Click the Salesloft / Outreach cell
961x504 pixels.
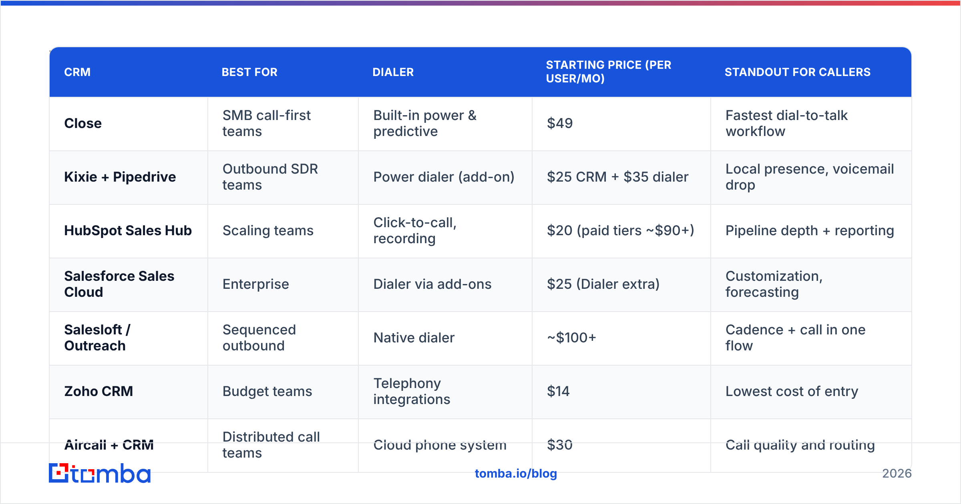point(129,338)
